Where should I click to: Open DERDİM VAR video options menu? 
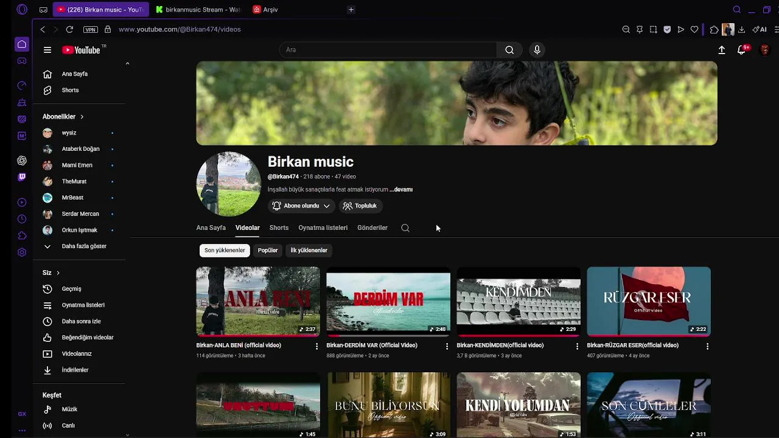click(447, 346)
